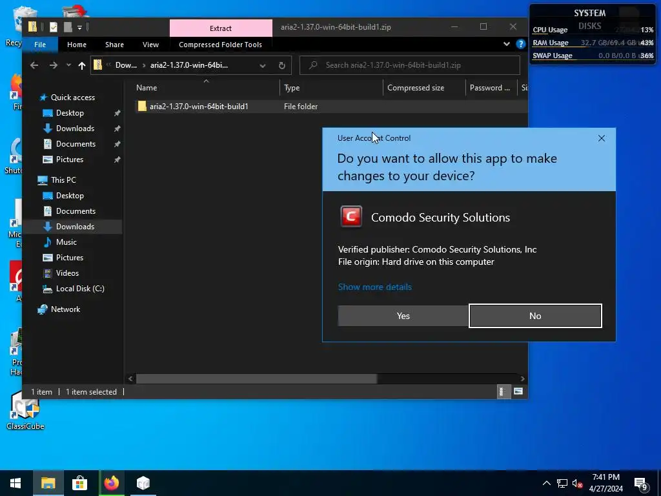Select Music under This PC
Image resolution: width=661 pixels, height=496 pixels.
point(66,242)
